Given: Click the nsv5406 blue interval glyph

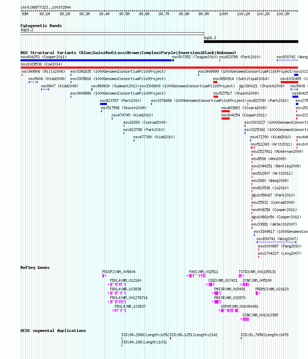Looking at the screenshot, I should click(33, 82).
